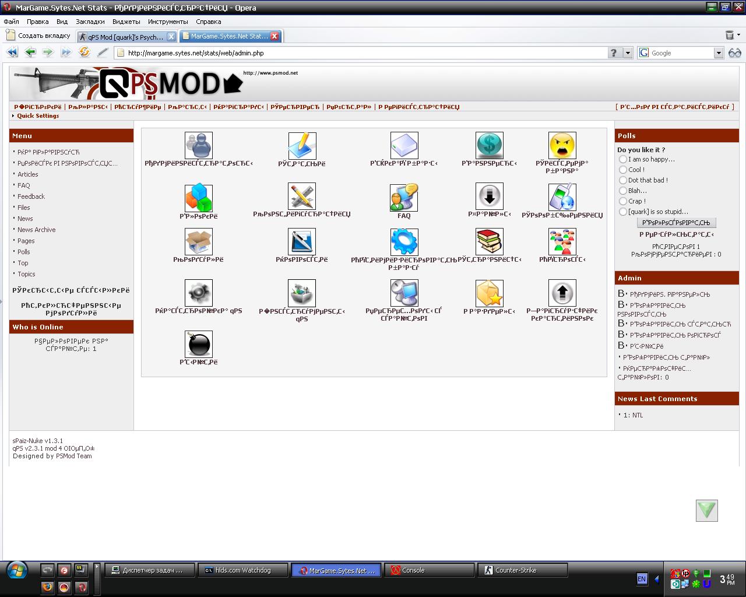Click the black upload arrow icon
The image size is (746, 597).
pos(562,293)
